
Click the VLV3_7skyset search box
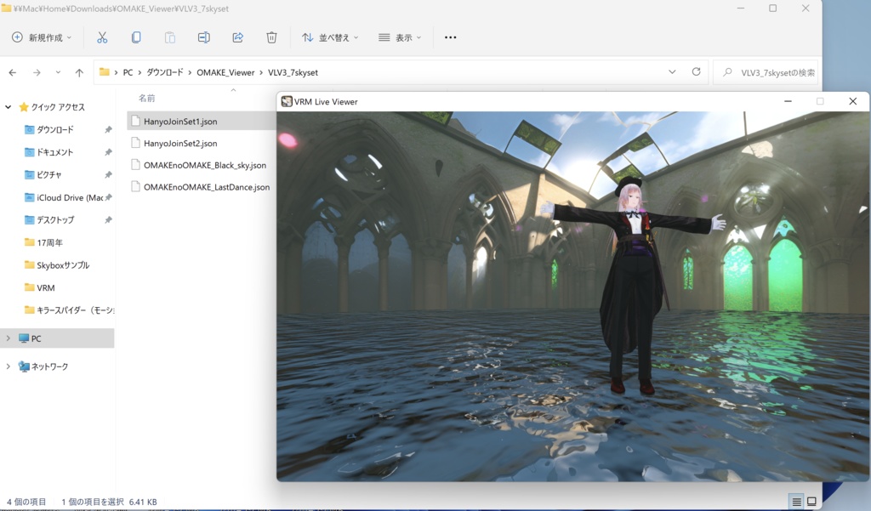click(x=774, y=73)
